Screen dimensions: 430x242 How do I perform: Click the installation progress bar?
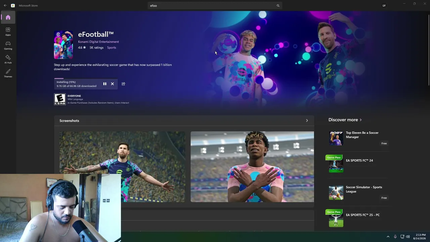(86, 79)
